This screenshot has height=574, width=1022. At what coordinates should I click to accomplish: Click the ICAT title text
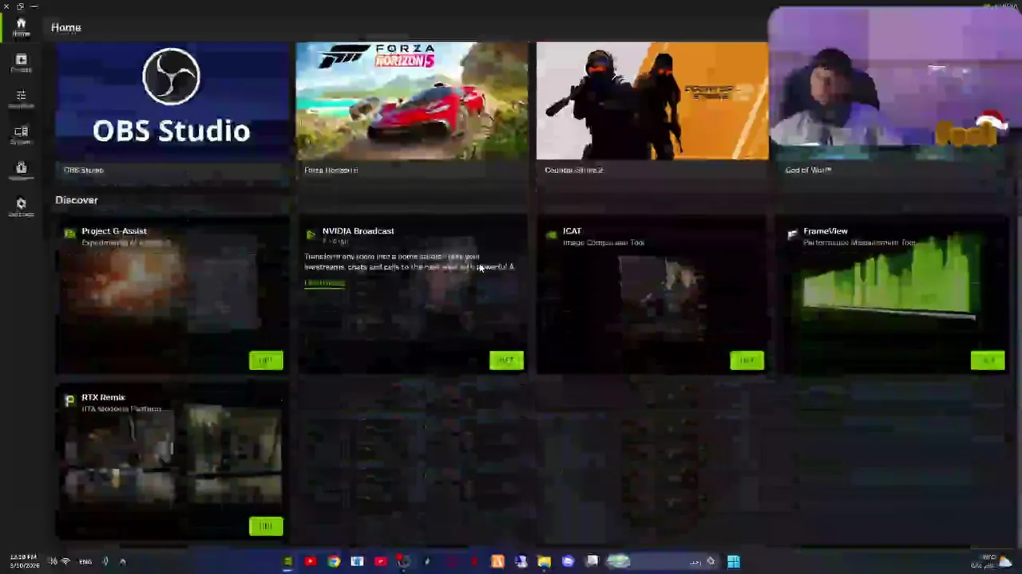[572, 231]
